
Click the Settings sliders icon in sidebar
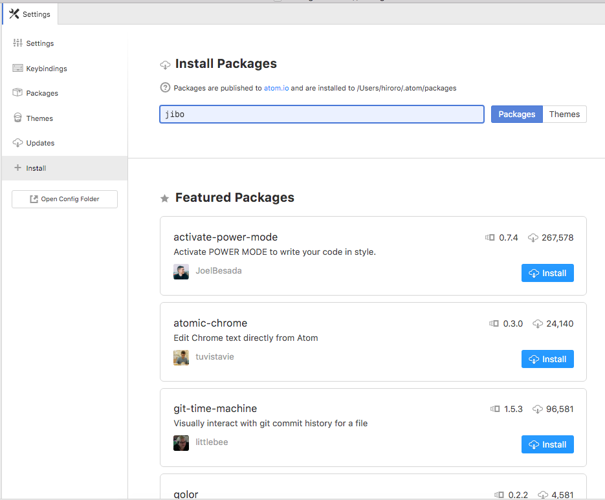pos(17,43)
